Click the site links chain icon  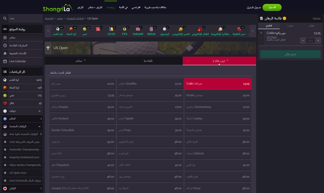click(x=5, y=29)
